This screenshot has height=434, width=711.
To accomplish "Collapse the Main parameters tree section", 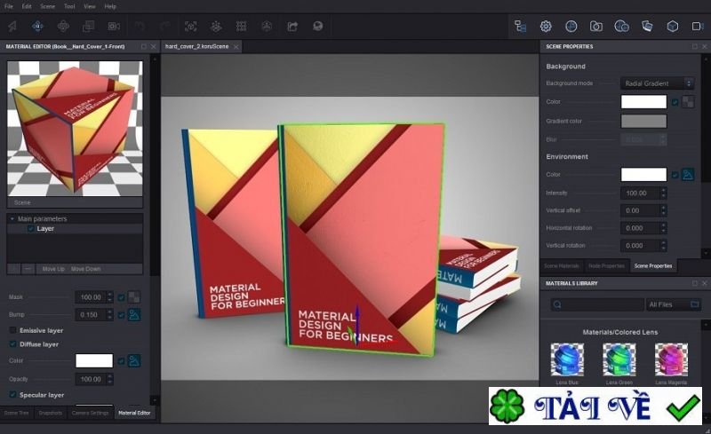I will pos(12,218).
